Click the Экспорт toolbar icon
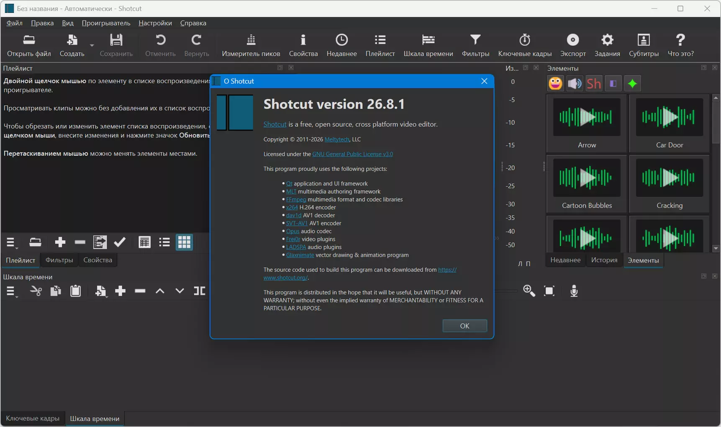This screenshot has width=721, height=427. [x=573, y=45]
